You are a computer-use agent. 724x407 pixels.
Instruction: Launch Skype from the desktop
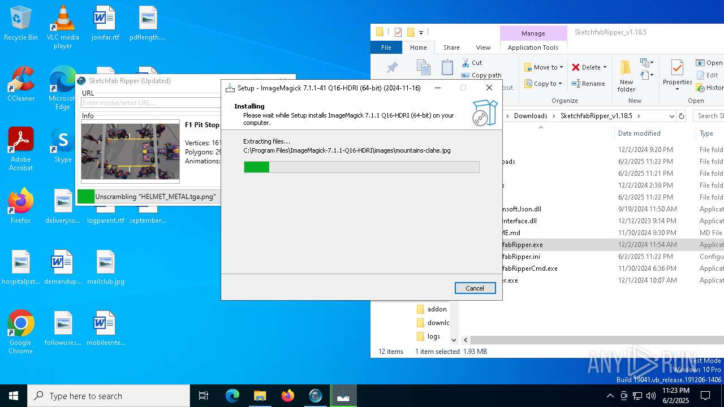coord(63,145)
